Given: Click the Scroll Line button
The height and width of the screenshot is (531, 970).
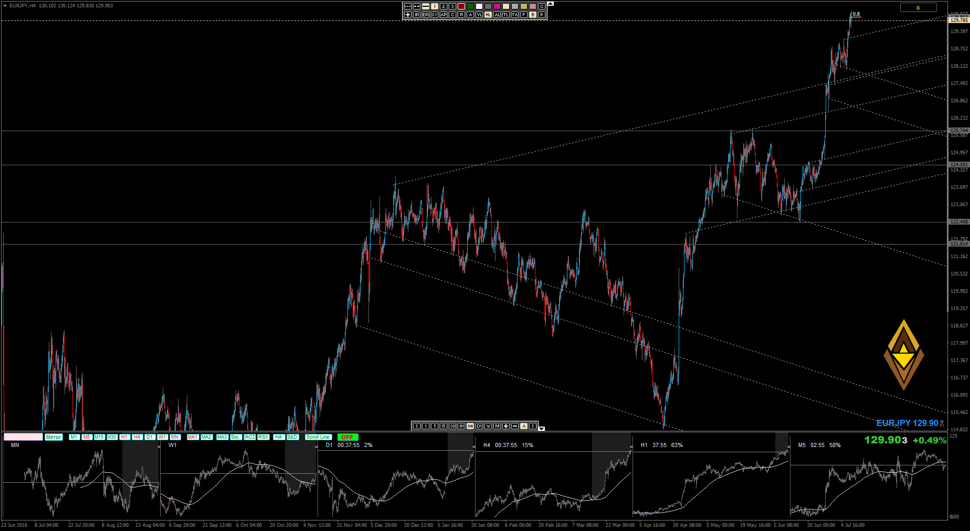Looking at the screenshot, I should point(318,437).
